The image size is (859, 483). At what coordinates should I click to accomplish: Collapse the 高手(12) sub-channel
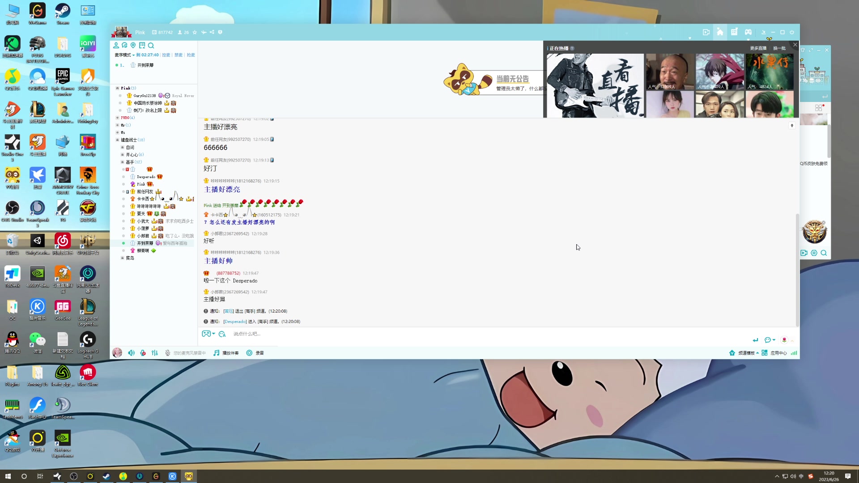pyautogui.click(x=122, y=162)
